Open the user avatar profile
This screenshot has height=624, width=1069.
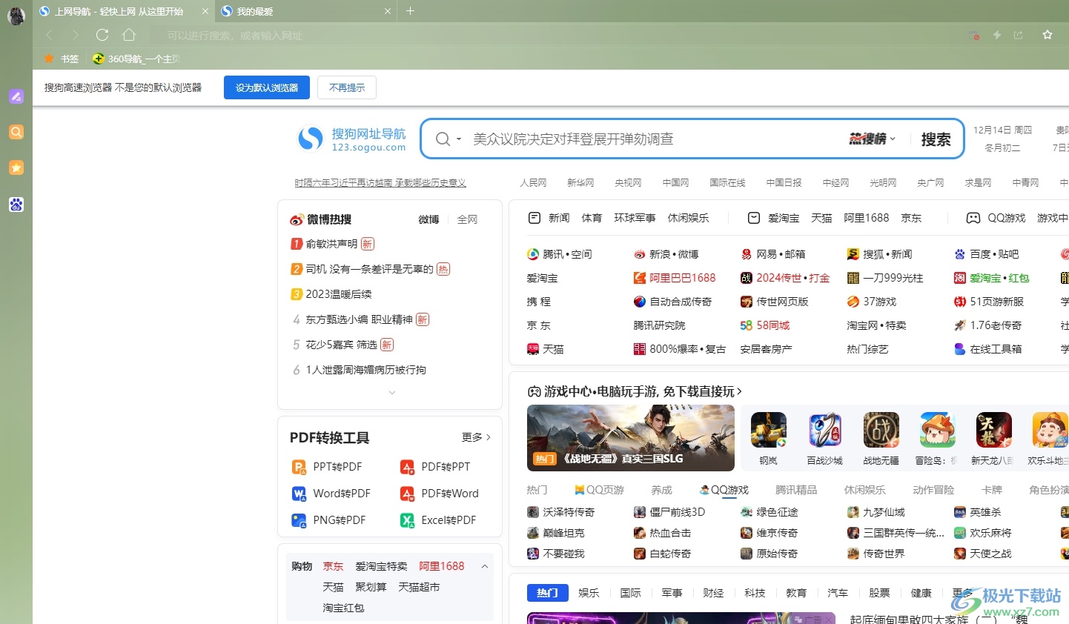pyautogui.click(x=16, y=16)
